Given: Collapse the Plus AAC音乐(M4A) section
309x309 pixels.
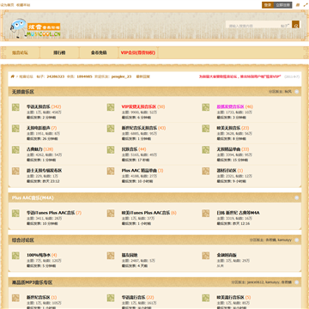Looking at the screenshot, I should click(x=297, y=197).
